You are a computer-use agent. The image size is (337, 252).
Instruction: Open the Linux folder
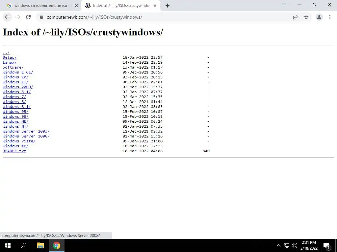pos(10,62)
